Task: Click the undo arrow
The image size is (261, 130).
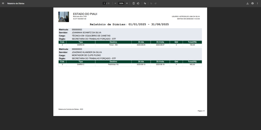Action: pos(151,3)
